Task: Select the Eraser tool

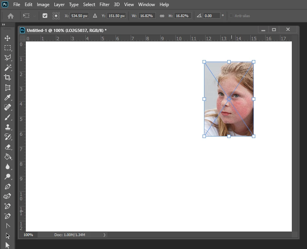Action: [8, 147]
